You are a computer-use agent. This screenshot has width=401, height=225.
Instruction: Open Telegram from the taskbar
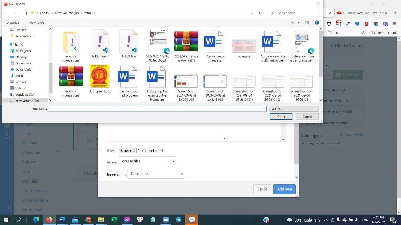(179, 220)
